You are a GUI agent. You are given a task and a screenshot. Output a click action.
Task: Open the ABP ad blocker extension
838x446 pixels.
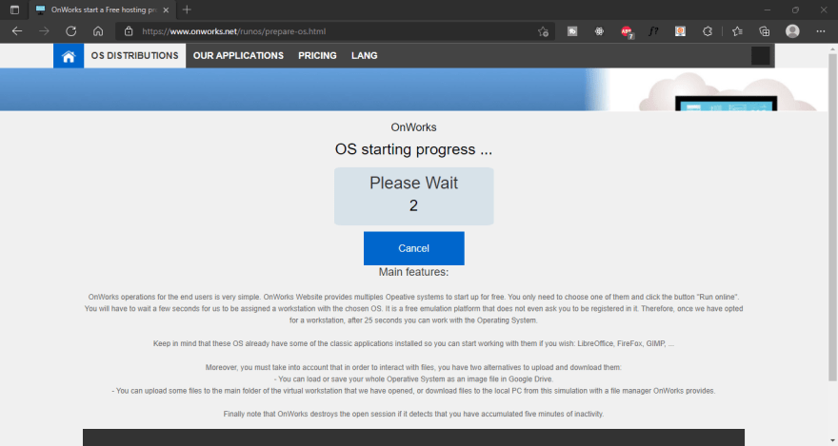point(627,32)
